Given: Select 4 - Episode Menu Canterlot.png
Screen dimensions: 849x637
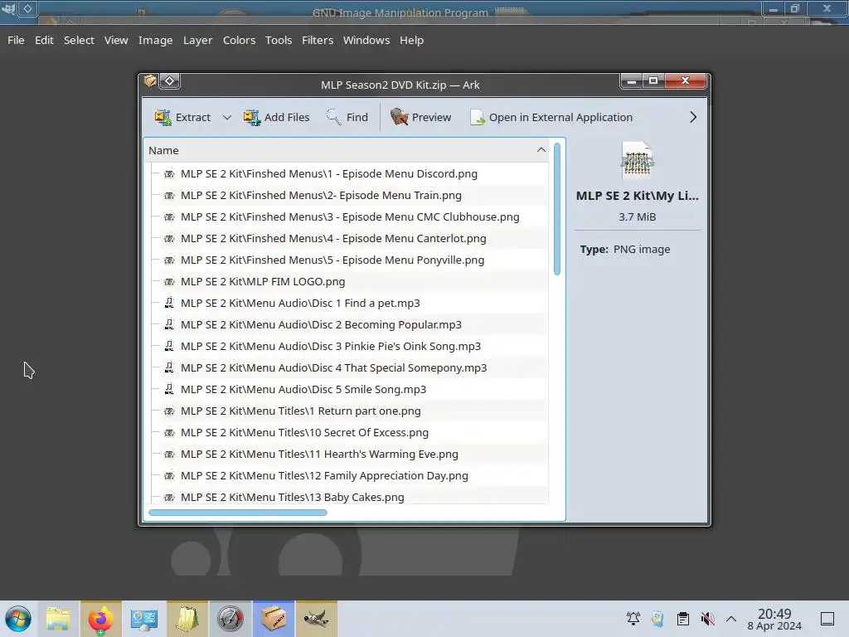Looking at the screenshot, I should click(x=333, y=239).
